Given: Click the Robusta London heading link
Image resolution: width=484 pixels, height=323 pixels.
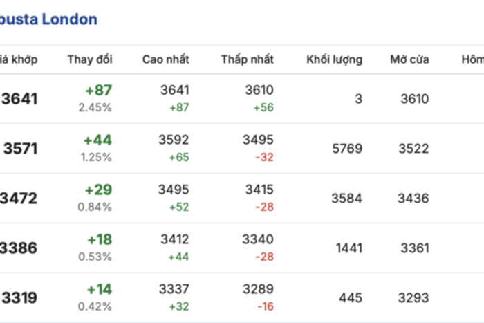Looking at the screenshot, I should (x=48, y=19).
